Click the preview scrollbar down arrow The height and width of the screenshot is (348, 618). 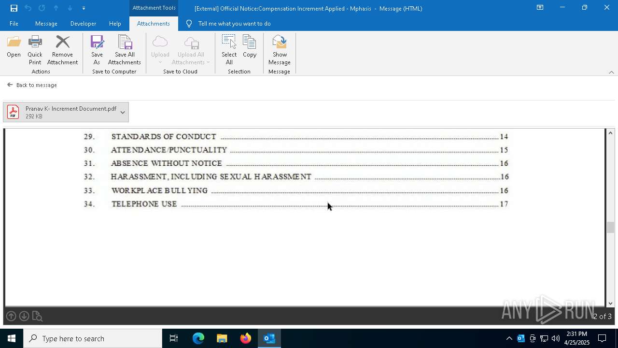click(610, 304)
